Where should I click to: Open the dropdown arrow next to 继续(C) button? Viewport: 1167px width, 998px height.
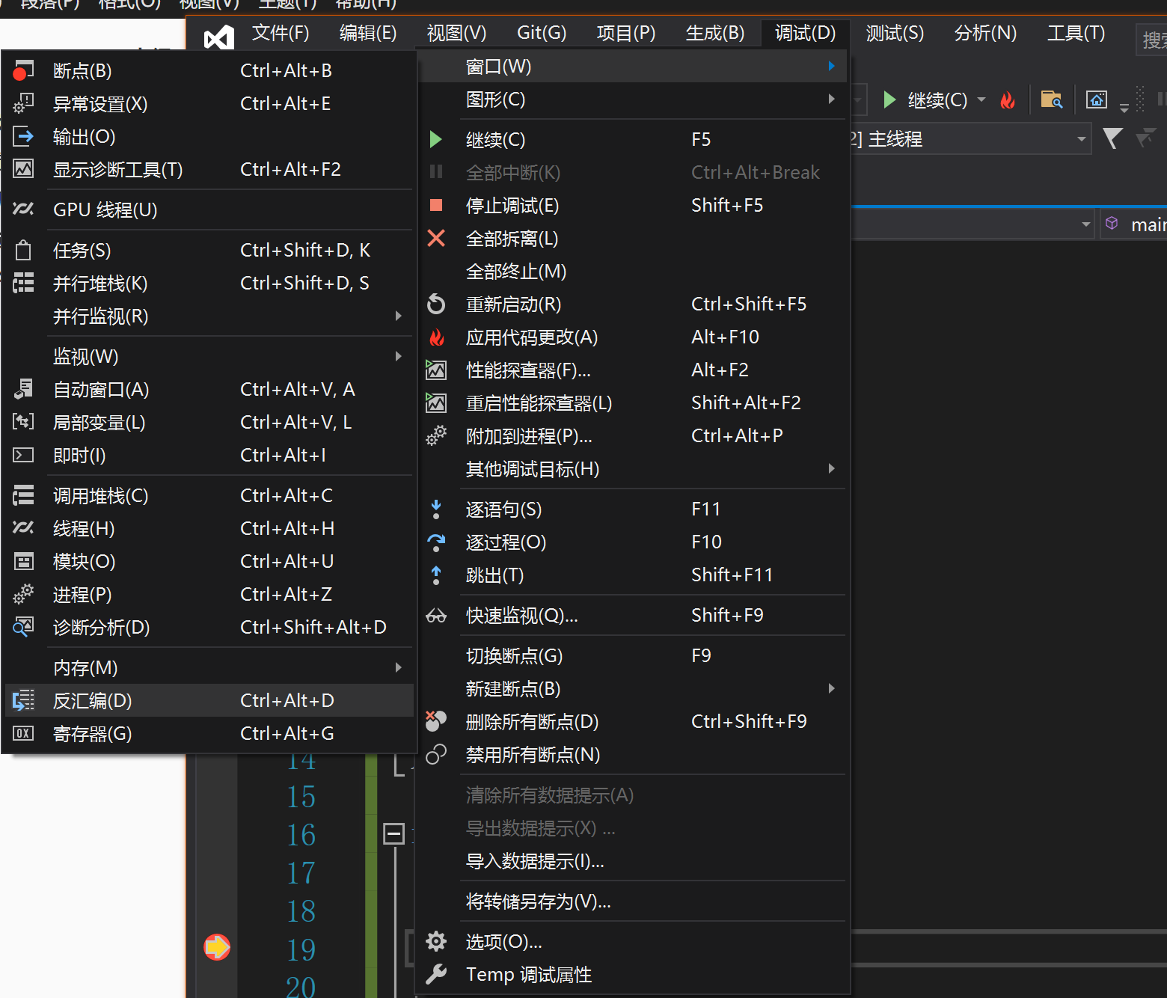click(981, 100)
